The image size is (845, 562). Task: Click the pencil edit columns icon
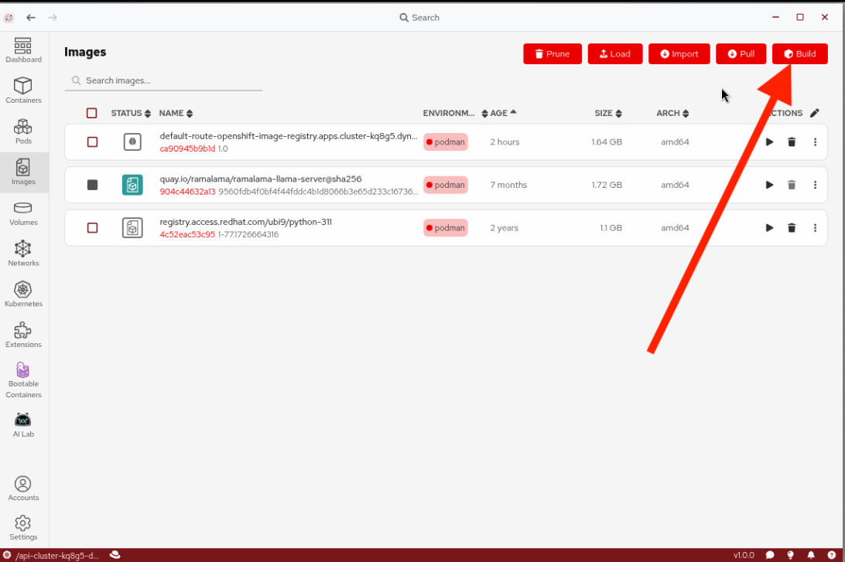click(814, 113)
